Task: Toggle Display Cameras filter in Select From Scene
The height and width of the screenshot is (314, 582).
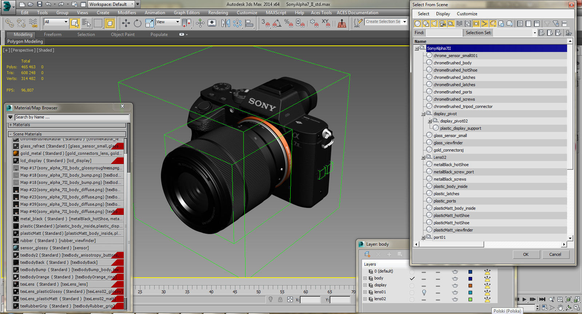Action: 443,24
